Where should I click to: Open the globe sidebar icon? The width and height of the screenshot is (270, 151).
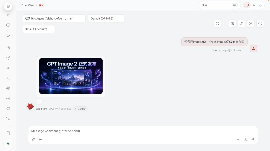[8, 88]
